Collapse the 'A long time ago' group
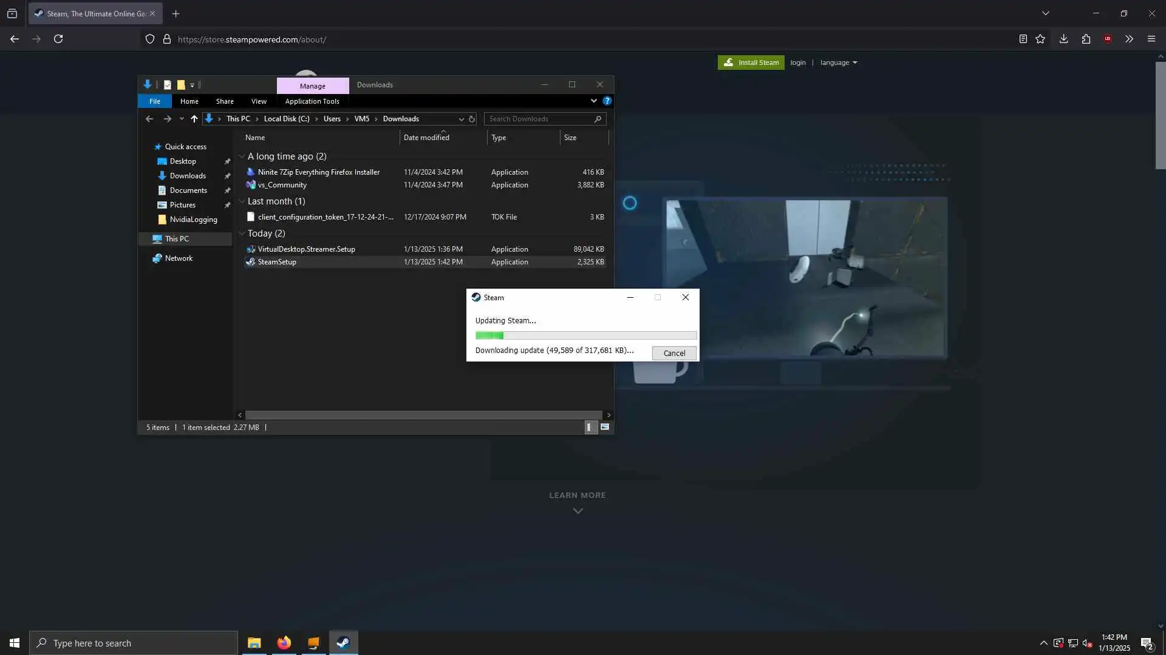 (x=242, y=156)
